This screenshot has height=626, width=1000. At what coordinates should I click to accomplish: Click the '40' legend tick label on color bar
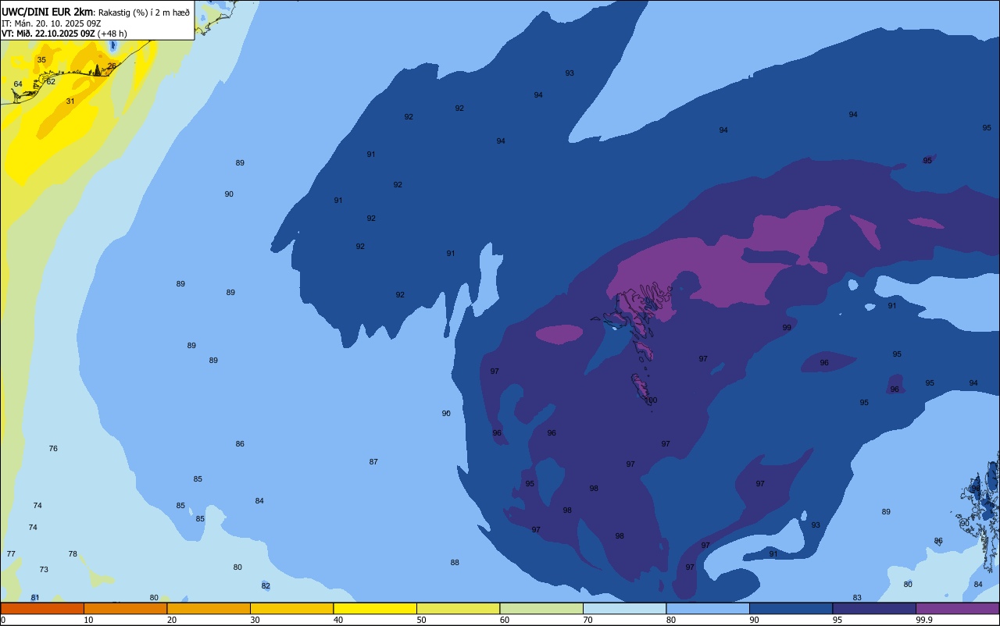pyautogui.click(x=338, y=620)
